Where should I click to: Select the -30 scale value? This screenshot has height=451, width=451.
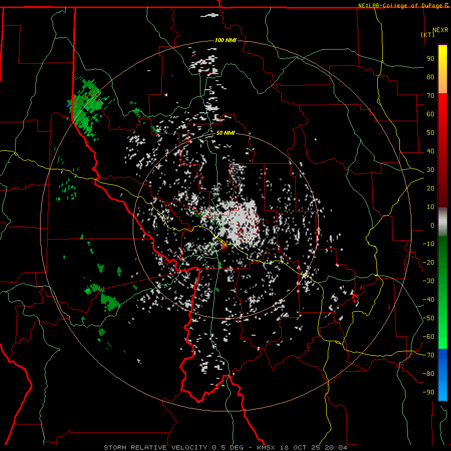(x=428, y=281)
